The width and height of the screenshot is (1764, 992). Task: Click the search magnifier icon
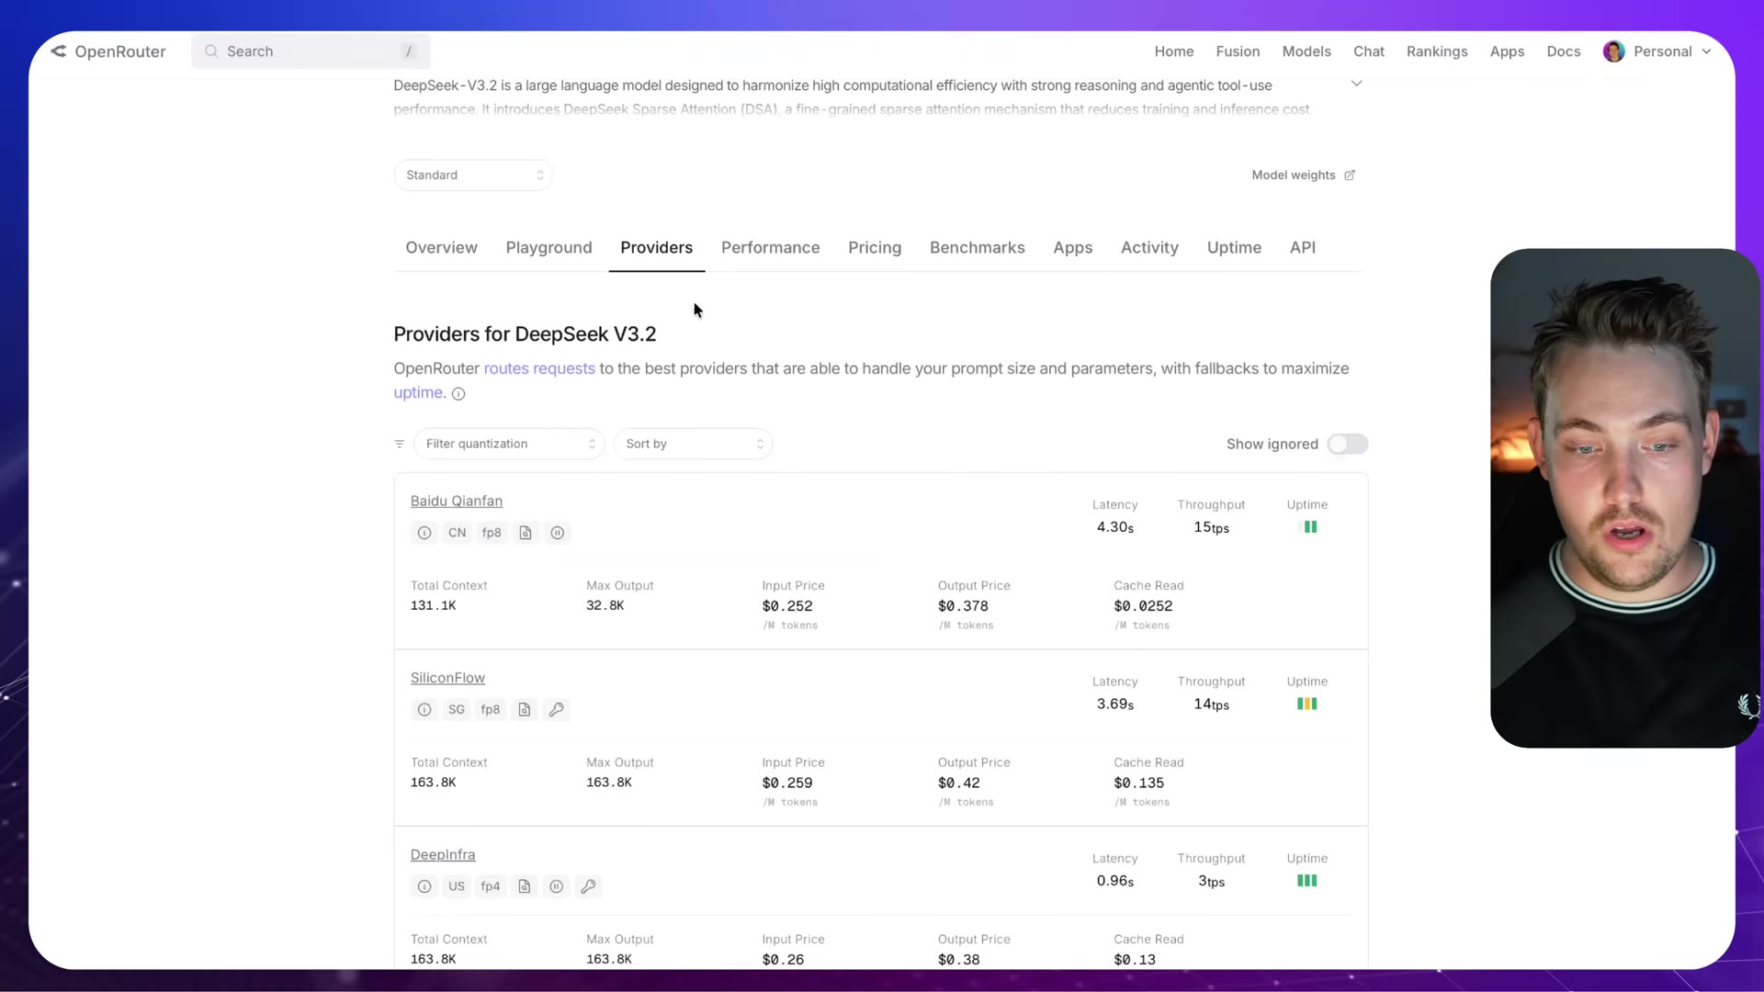[211, 51]
